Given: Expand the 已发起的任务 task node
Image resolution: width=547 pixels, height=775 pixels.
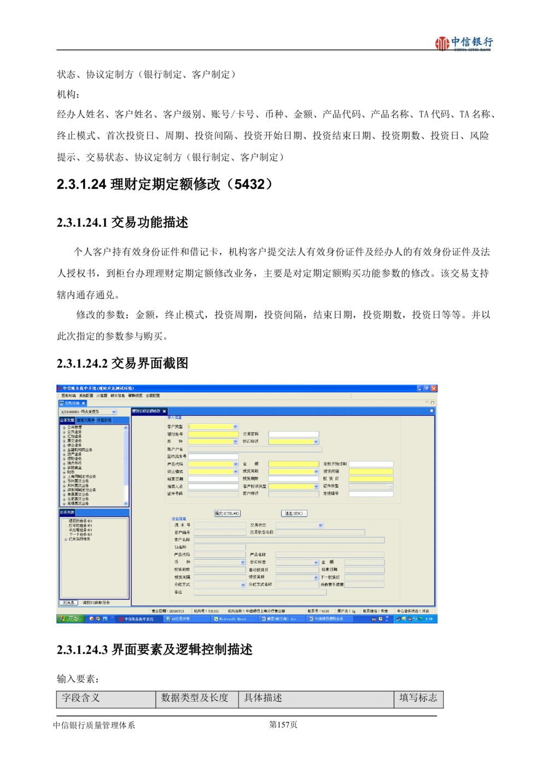Looking at the screenshot, I should (66, 539).
